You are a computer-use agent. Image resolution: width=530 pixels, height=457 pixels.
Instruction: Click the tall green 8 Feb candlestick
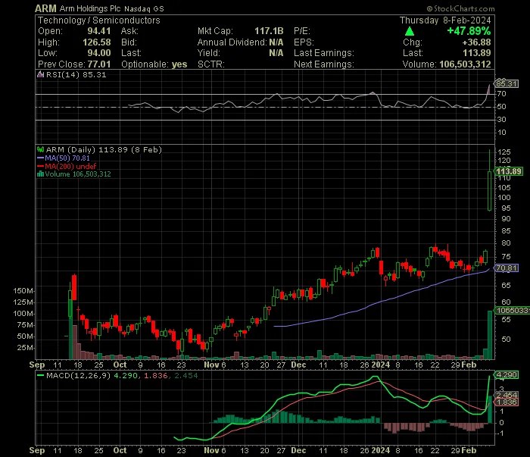(489, 191)
